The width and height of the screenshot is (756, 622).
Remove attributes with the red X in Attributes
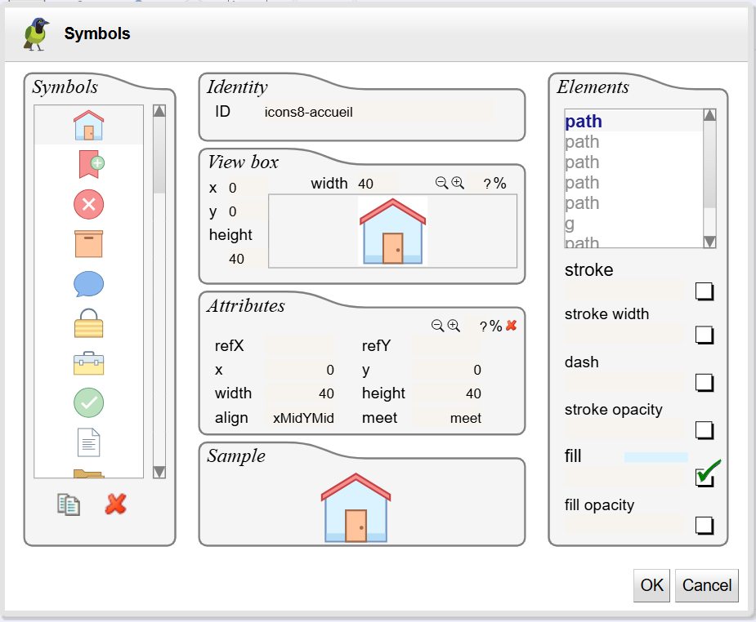pyautogui.click(x=512, y=326)
